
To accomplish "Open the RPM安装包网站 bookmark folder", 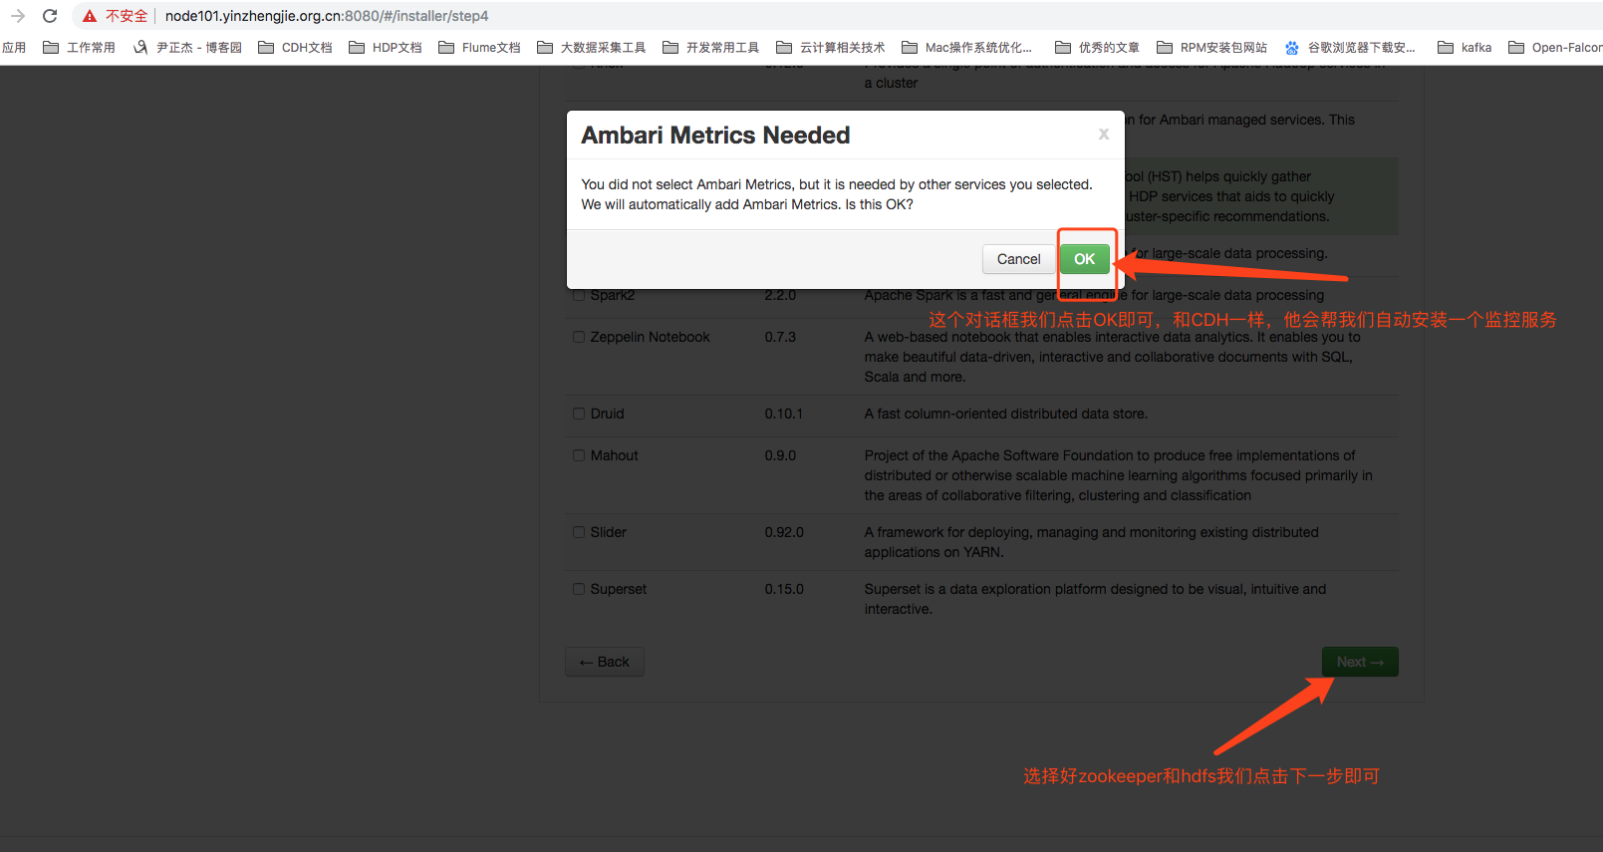I will click(x=1211, y=47).
